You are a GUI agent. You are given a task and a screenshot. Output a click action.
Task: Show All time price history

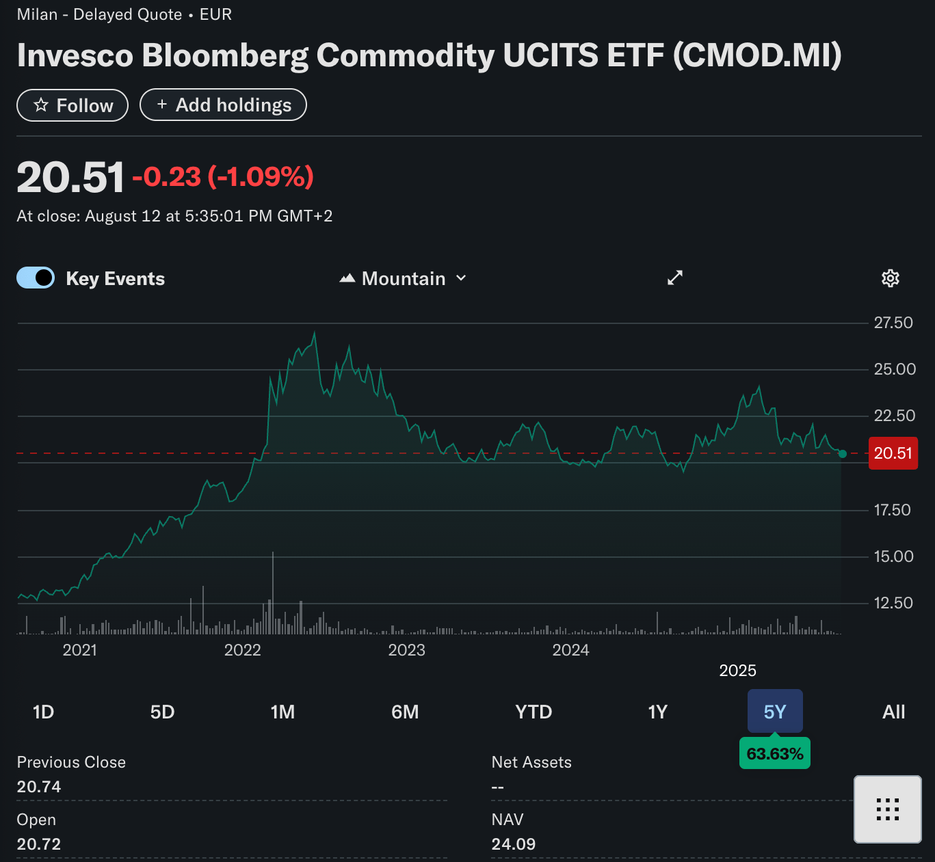coord(893,712)
